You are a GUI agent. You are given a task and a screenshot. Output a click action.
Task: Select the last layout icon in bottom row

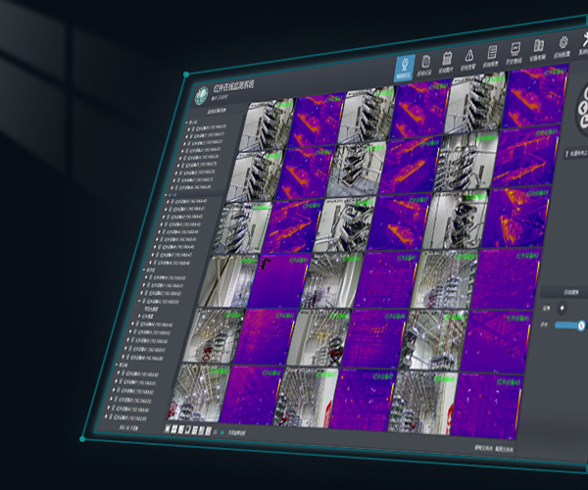point(208,431)
